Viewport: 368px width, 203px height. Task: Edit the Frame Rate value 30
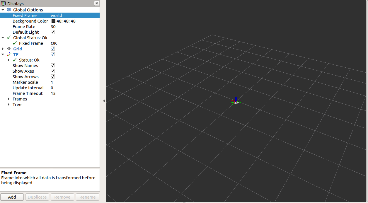tap(53, 26)
